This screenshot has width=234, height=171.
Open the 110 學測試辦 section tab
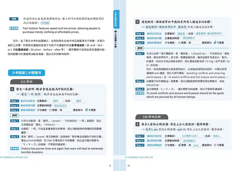pyautogui.click(x=152, y=117)
